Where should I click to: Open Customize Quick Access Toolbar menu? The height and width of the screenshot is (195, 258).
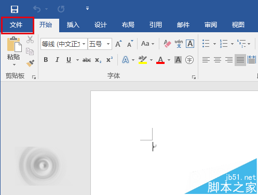87,8
